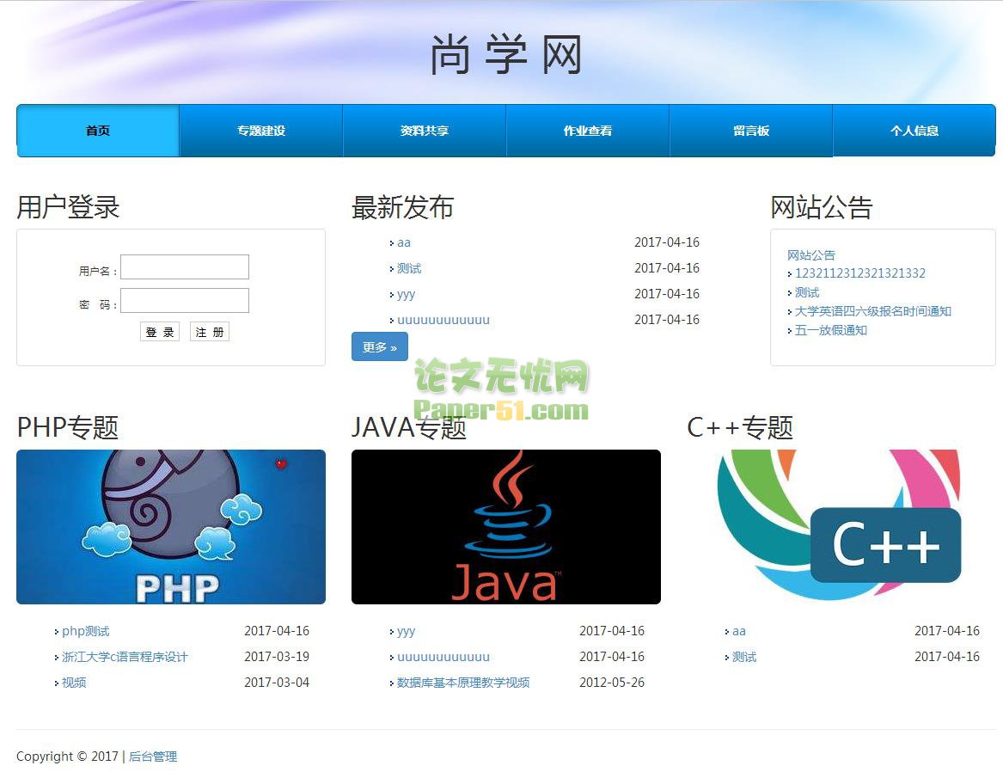Click the JAVA专题 heading
This screenshot has width=1003, height=778.
(x=409, y=426)
